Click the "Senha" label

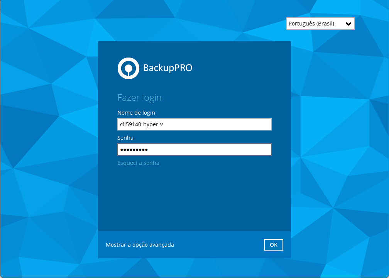[125, 138]
